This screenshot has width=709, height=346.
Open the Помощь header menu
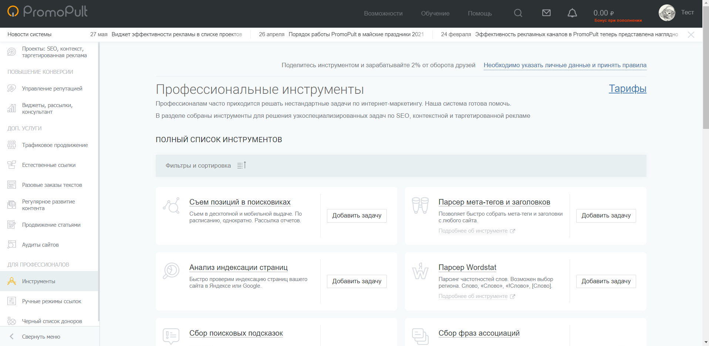(480, 13)
